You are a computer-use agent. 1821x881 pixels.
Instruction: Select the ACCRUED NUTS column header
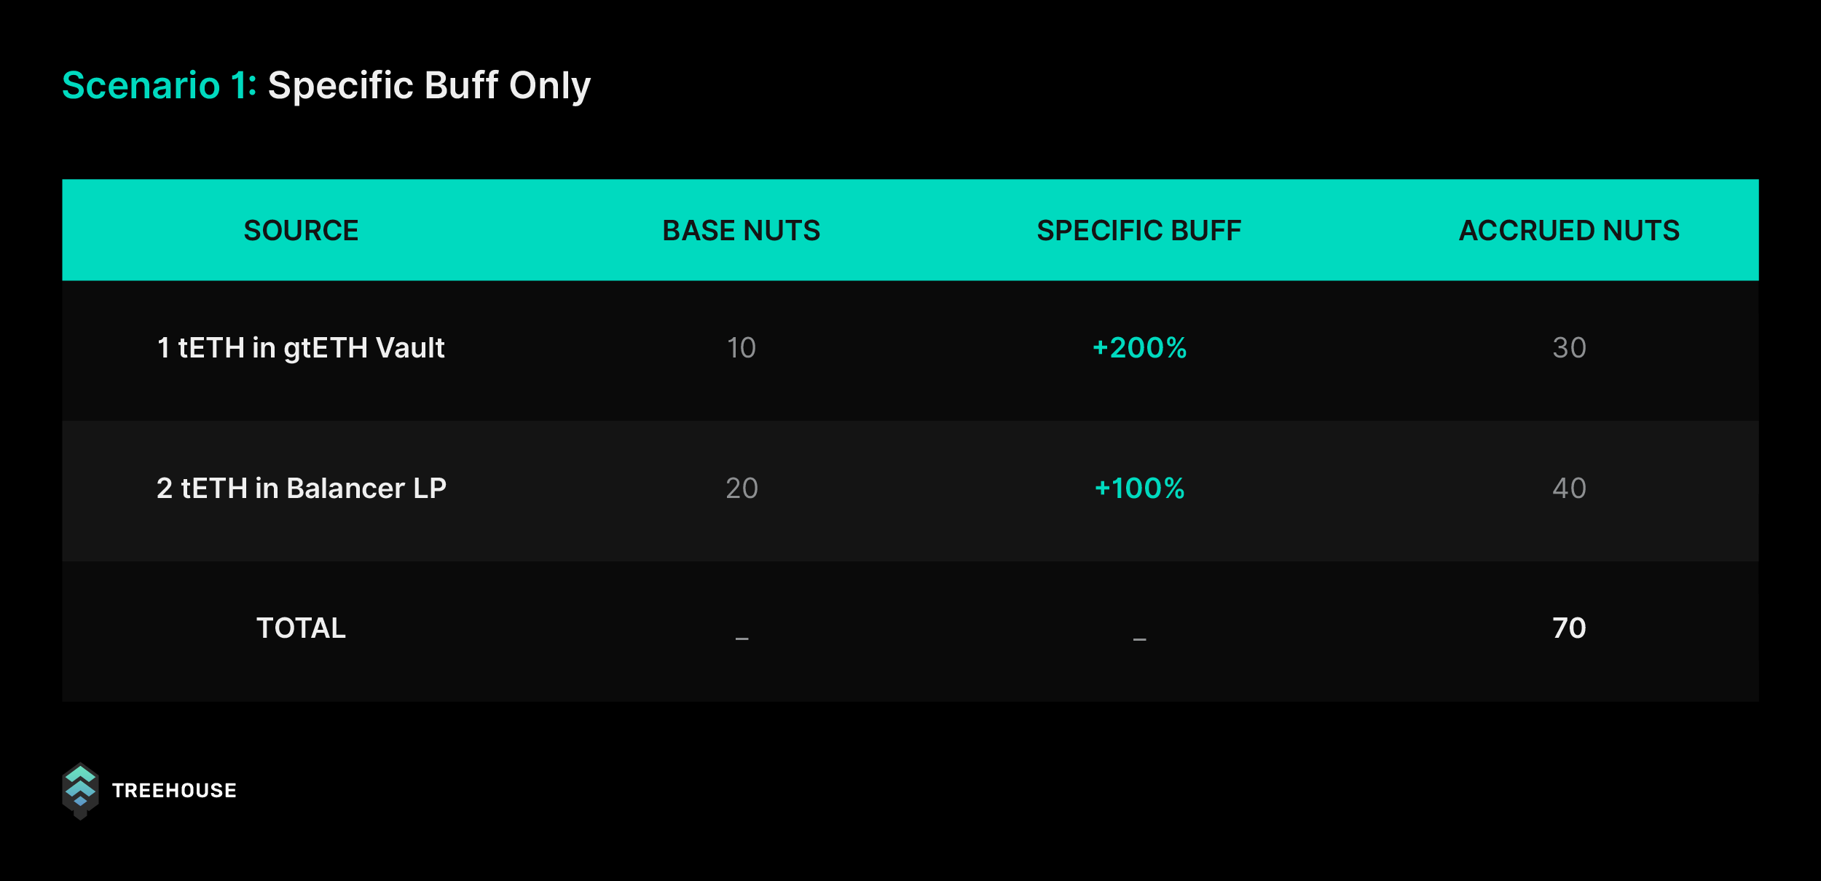click(1569, 231)
